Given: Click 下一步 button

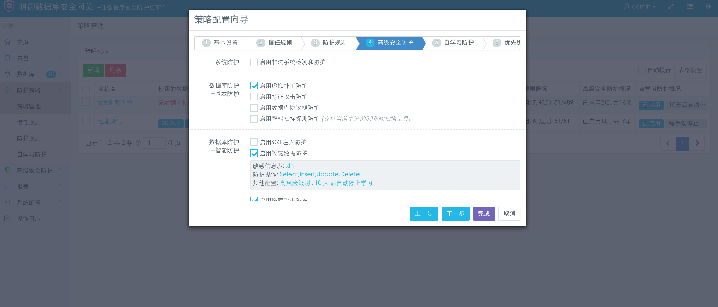Looking at the screenshot, I should (x=455, y=214).
